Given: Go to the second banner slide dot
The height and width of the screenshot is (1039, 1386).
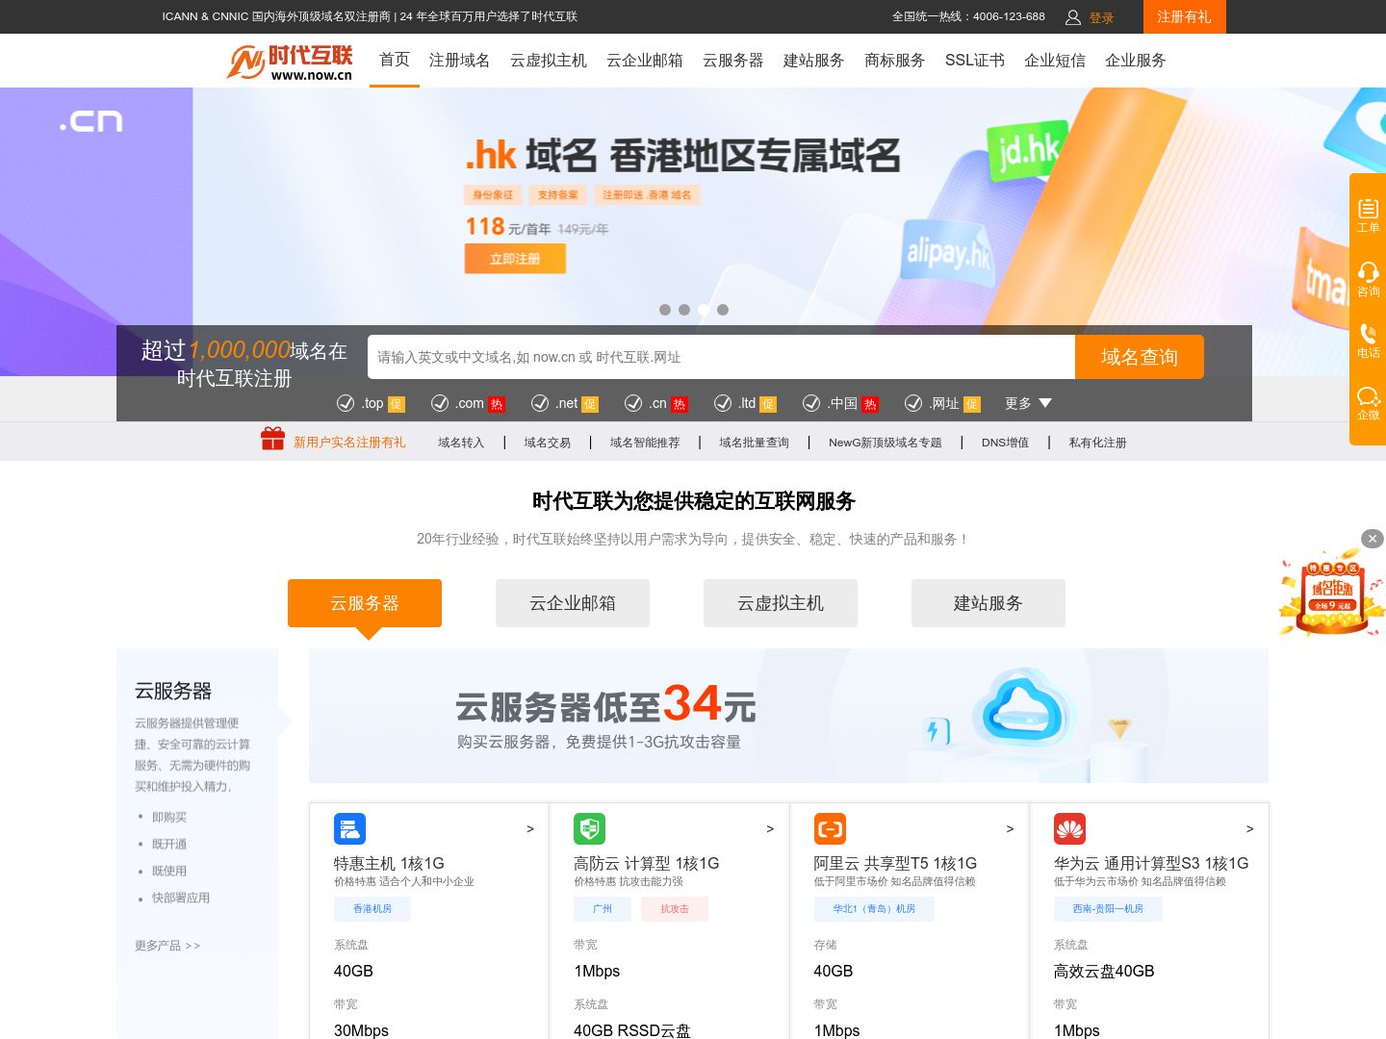Looking at the screenshot, I should click(x=684, y=310).
